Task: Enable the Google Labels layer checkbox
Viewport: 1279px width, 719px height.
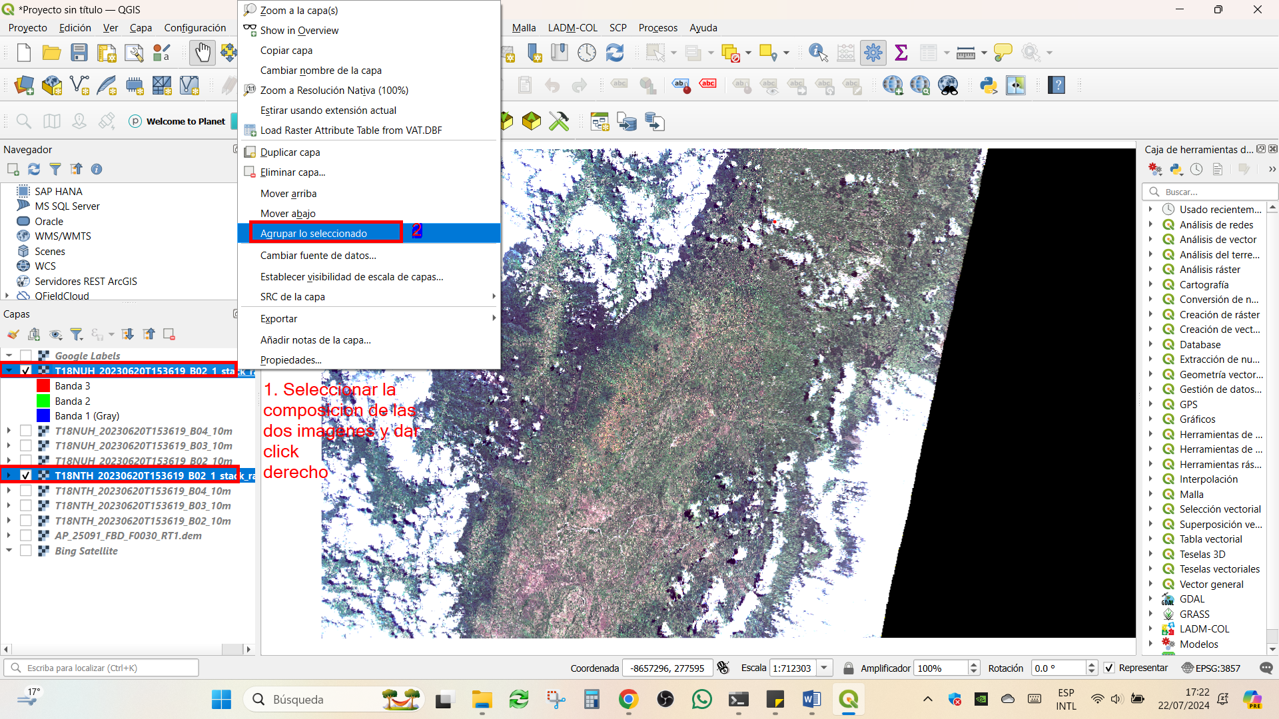Action: (x=26, y=356)
